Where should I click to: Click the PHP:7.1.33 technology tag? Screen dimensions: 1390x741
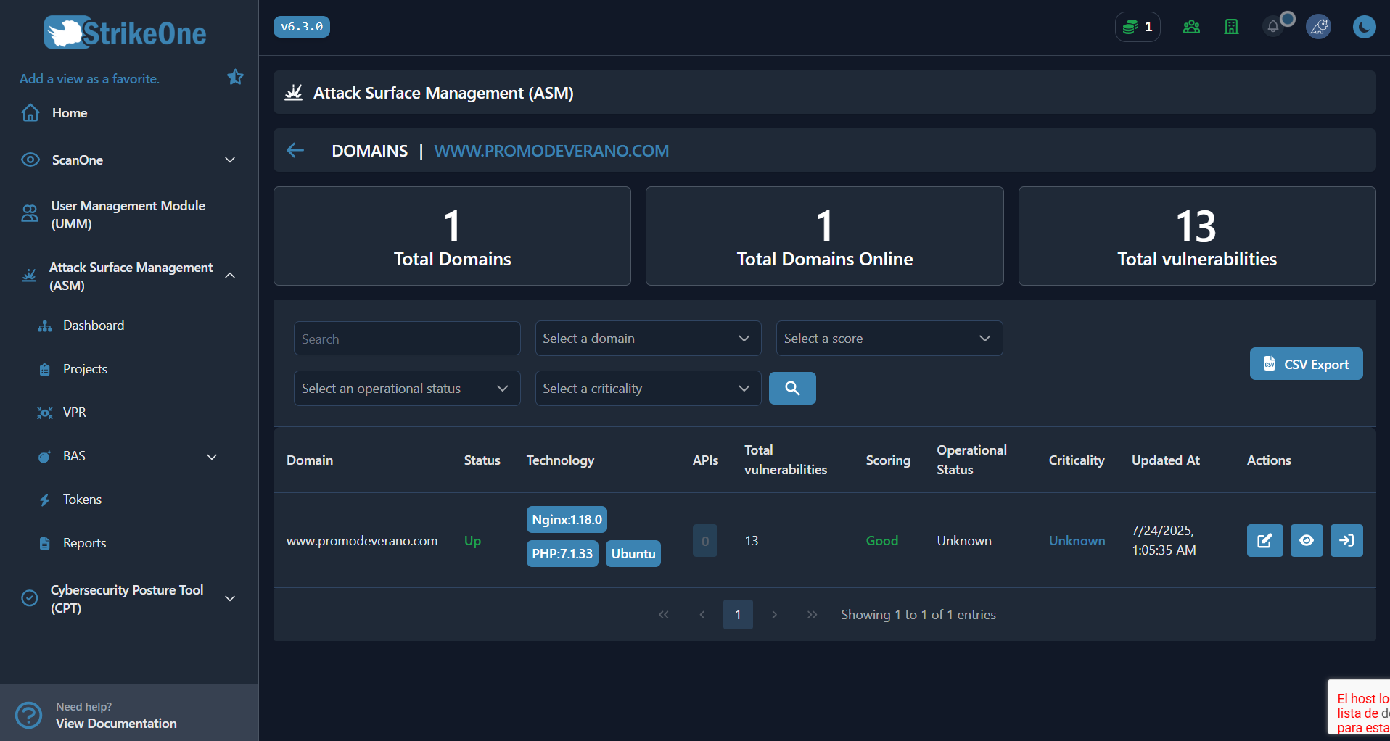pos(562,554)
